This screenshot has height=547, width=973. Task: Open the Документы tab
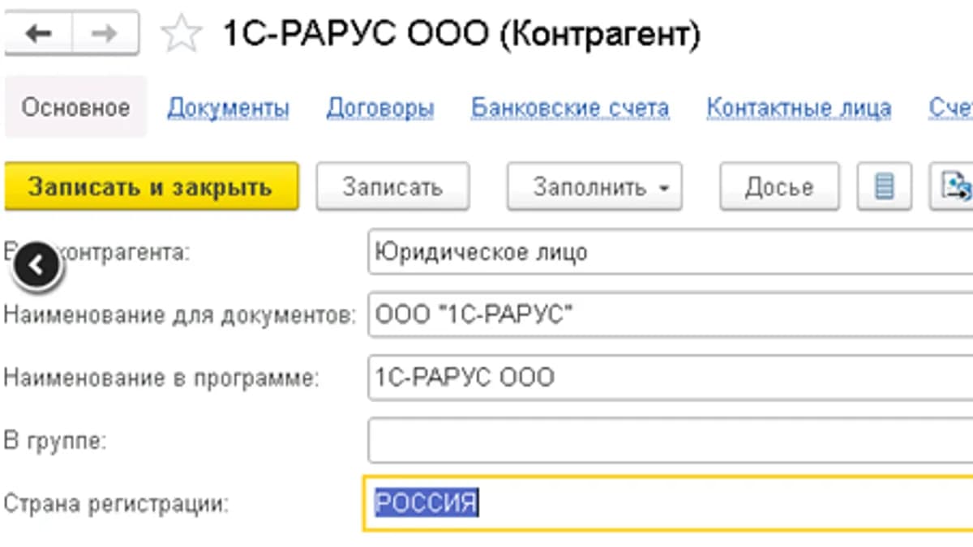(x=229, y=108)
